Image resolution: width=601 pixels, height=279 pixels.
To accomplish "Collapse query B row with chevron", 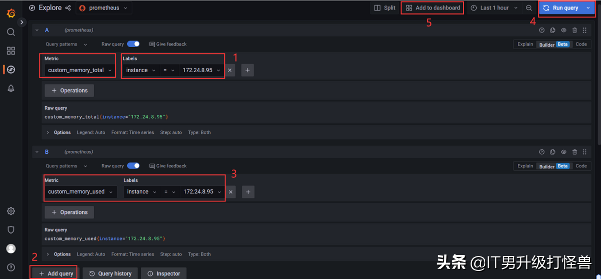I will point(37,152).
